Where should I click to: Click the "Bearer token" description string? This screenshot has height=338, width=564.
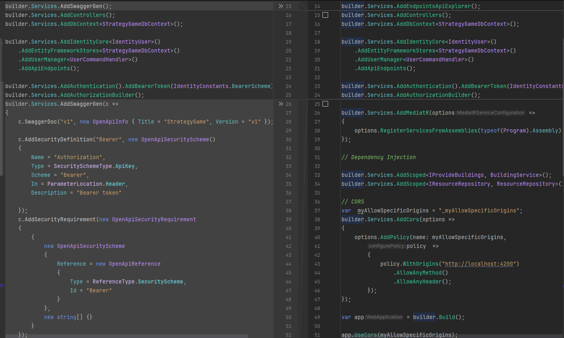(x=99, y=193)
